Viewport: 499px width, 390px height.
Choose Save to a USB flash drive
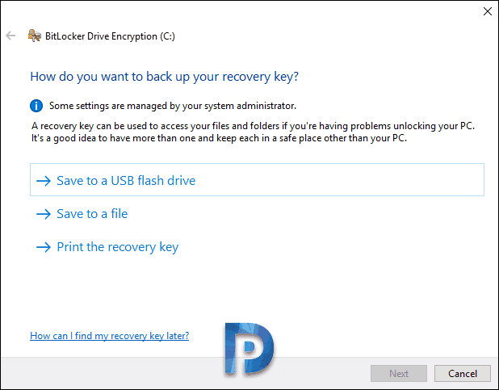click(x=126, y=181)
